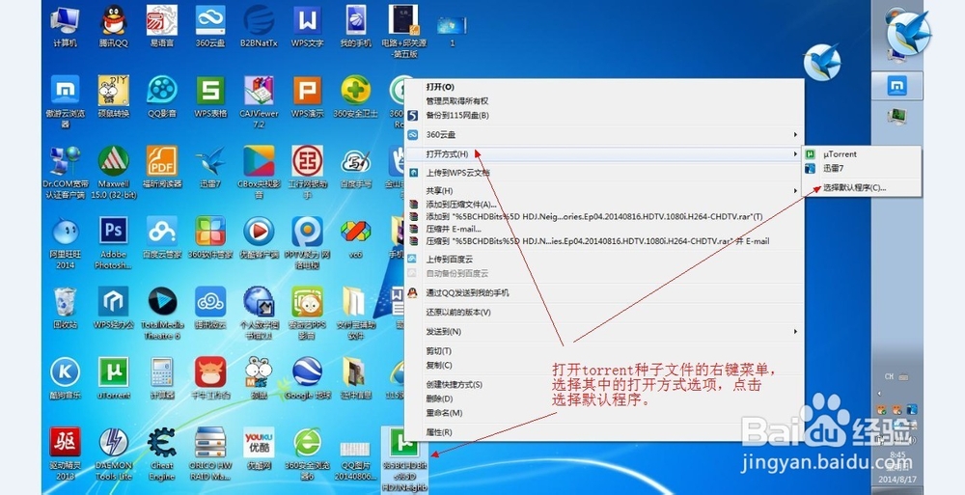This screenshot has width=965, height=495.
Task: Open the 傲游云浏览器 desktop shortcut
Action: click(65, 102)
